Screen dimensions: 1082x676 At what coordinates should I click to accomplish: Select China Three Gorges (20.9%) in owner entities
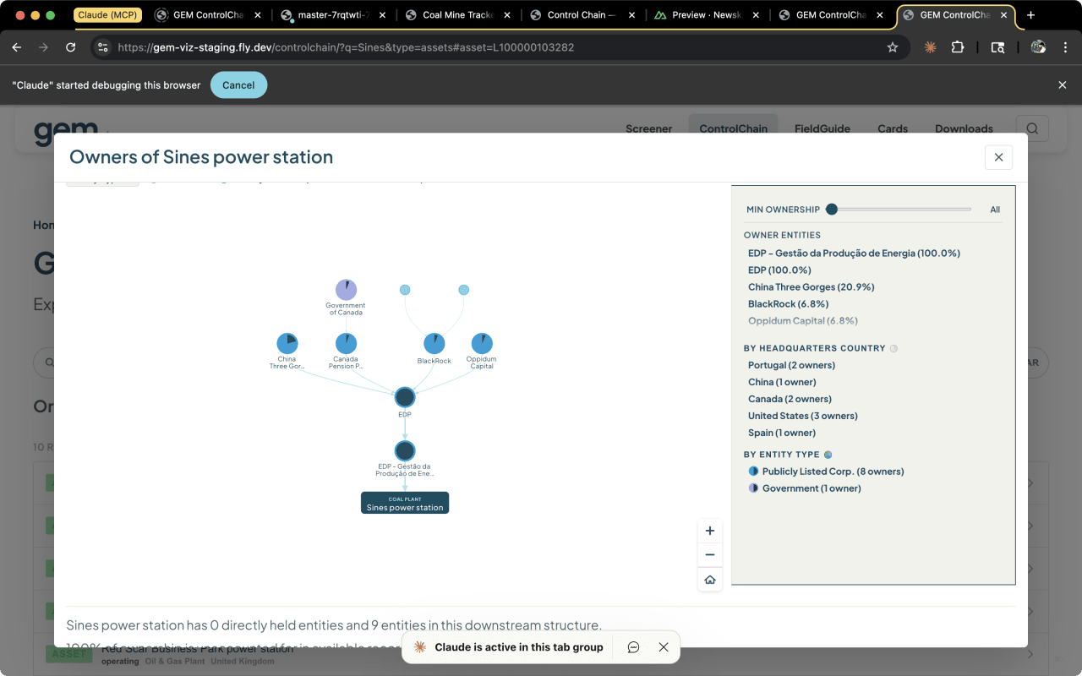tap(811, 287)
